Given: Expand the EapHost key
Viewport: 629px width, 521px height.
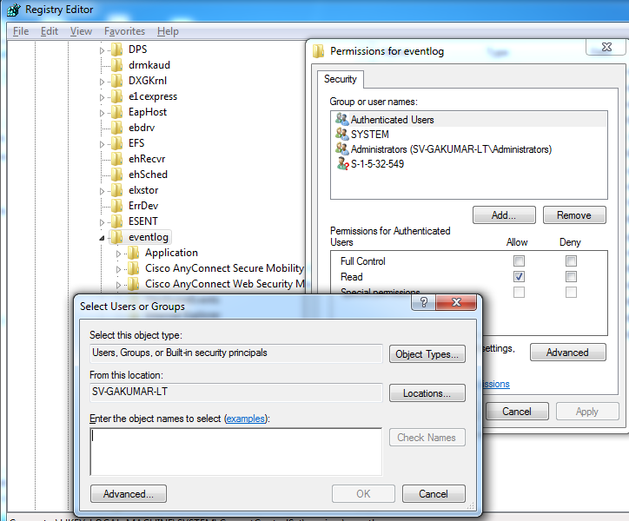Looking at the screenshot, I should click(x=102, y=113).
